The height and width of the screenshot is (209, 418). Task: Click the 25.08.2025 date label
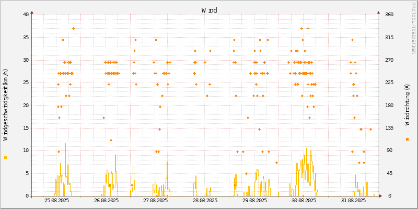tap(56, 201)
